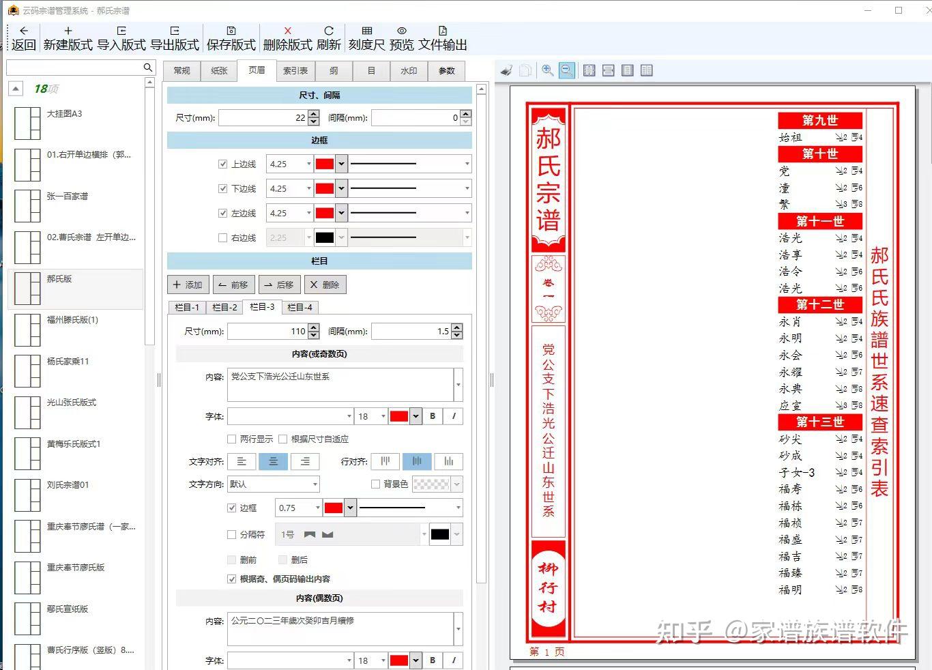Select 福州滕氏版(1) layout in the list

pyautogui.click(x=75, y=330)
